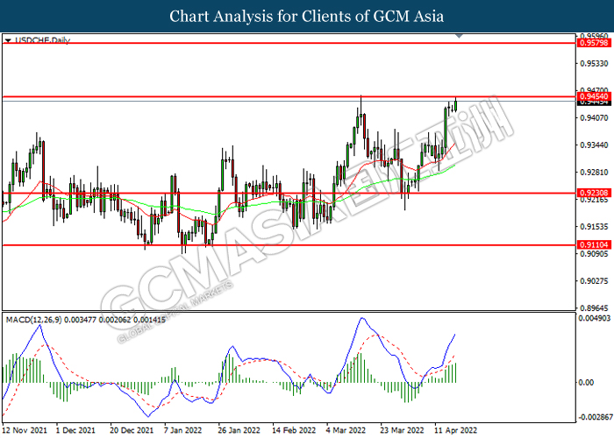Click the 0.004903 MACD scale value
This screenshot has height=438, width=614.
(x=595, y=318)
